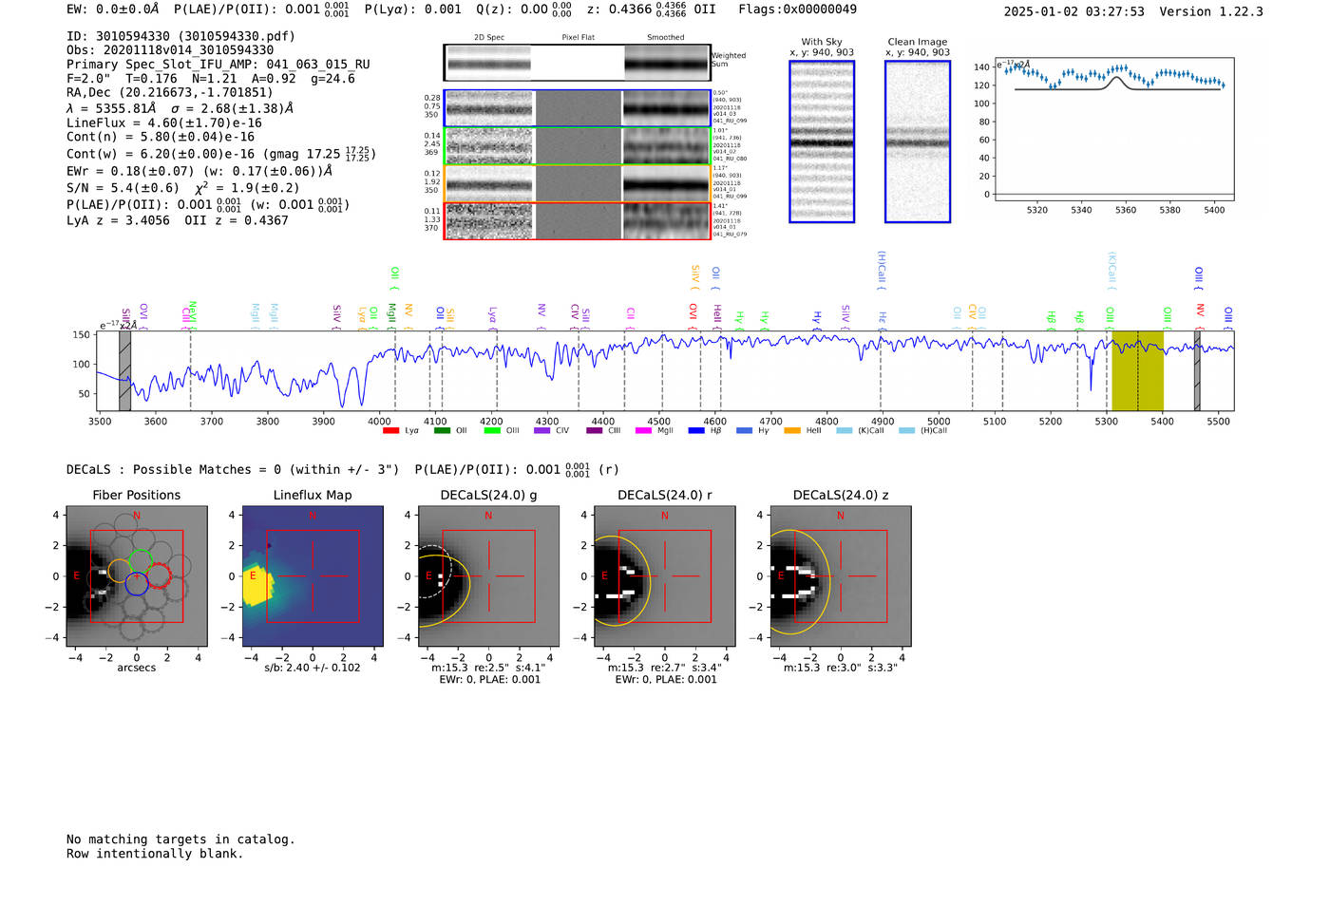Image resolution: width=1330 pixels, height=905 pixels.
Task: Click the 5360 tick on the zoomed plot
Action: 1126,210
